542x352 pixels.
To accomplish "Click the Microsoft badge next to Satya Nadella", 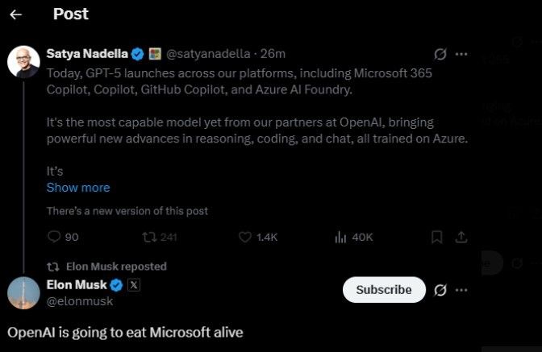I will 156,54.
